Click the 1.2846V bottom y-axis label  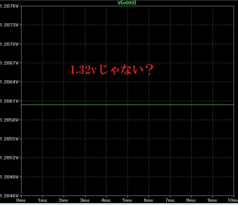(9, 196)
